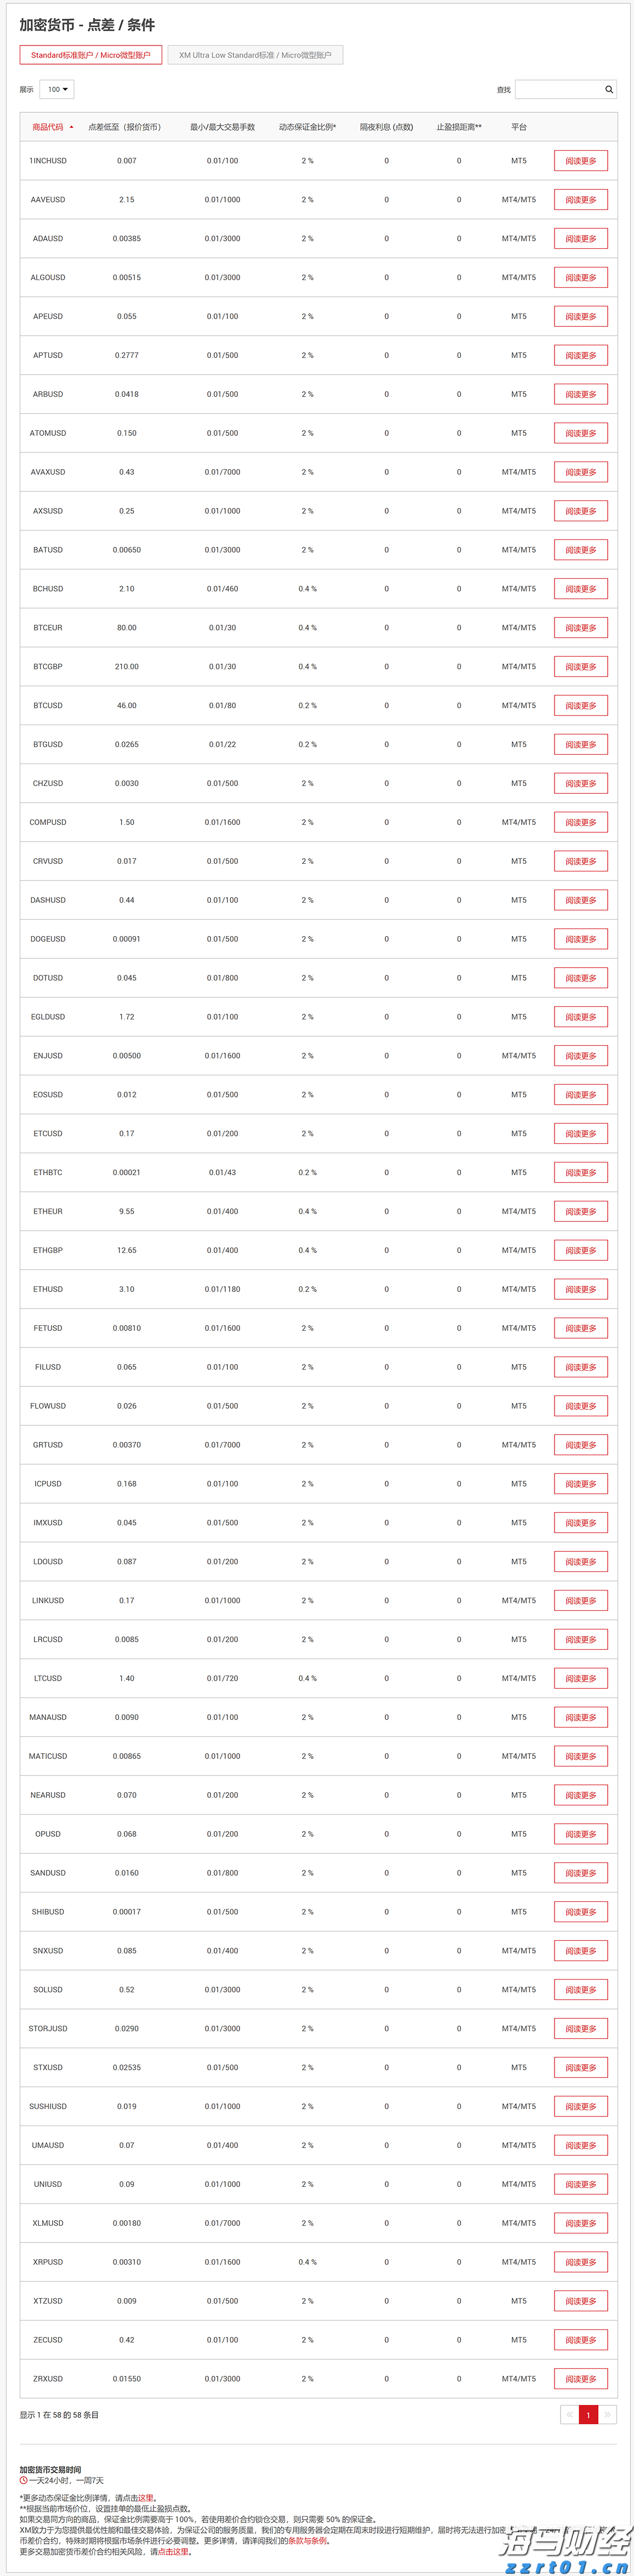Sort by 点差低至 column header
This screenshot has height=2576, width=634.
pyautogui.click(x=124, y=128)
